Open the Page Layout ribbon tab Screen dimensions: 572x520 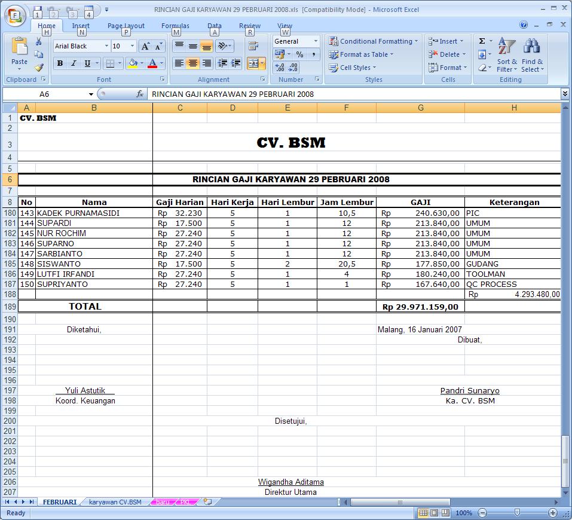click(x=126, y=26)
